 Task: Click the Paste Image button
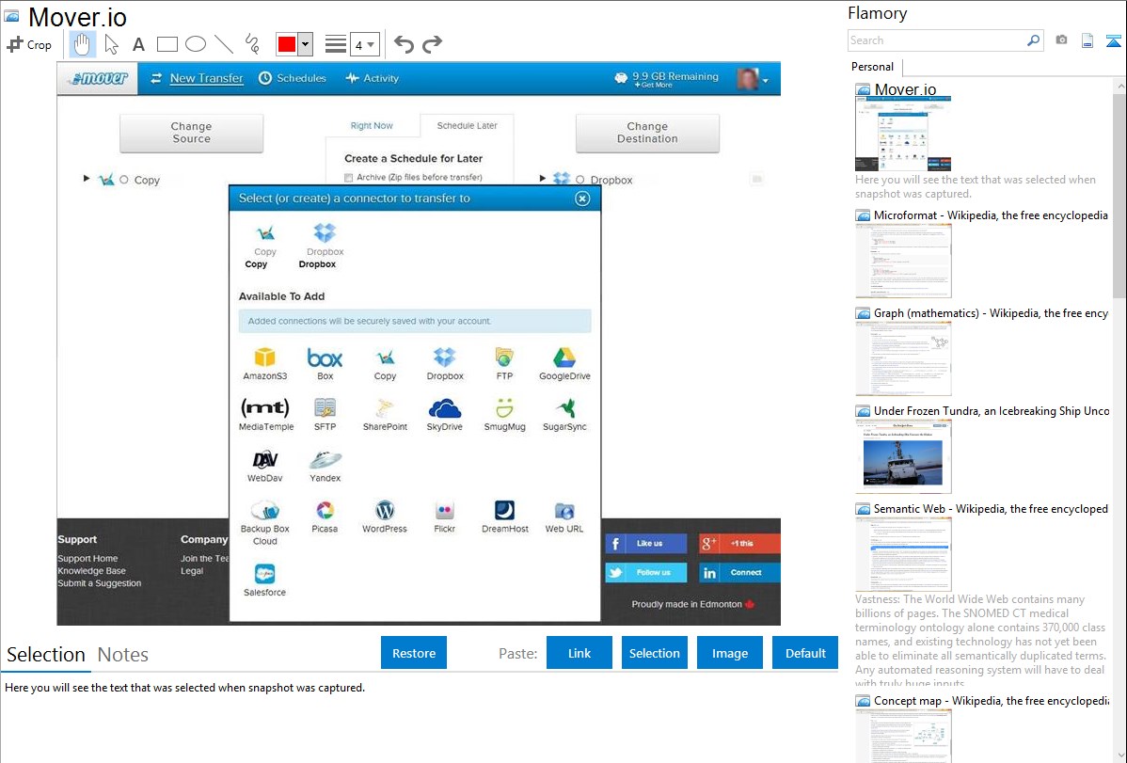pos(729,653)
